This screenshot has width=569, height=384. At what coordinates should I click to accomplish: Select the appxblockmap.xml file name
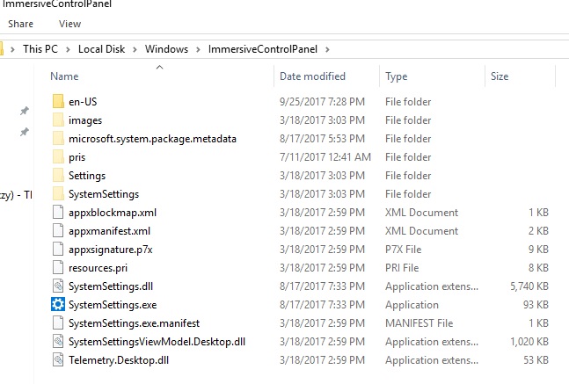coord(113,213)
